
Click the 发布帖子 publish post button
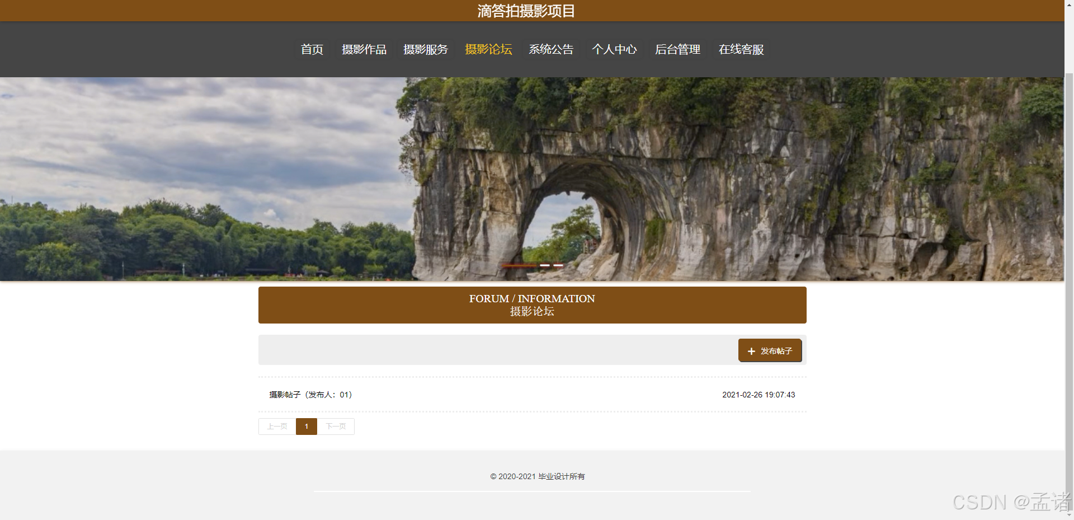click(x=770, y=350)
